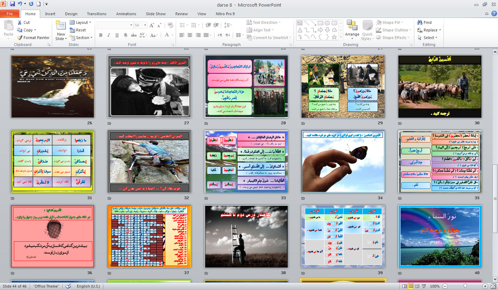Click the Save icon in quick access toolbar
The width and height of the screenshot is (498, 290).
coord(12,4)
